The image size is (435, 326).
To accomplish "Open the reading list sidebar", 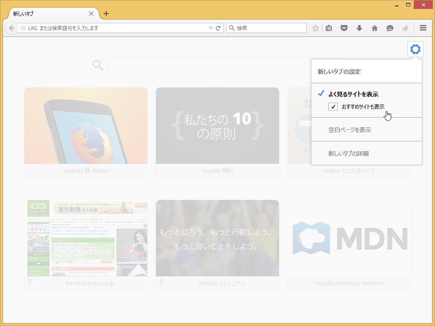I will (328, 28).
